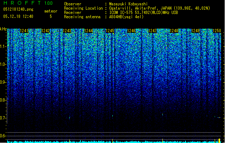Click the 1250 time marker label
Image resolution: width=225 pixels, height=143 pixels.
[217, 31]
